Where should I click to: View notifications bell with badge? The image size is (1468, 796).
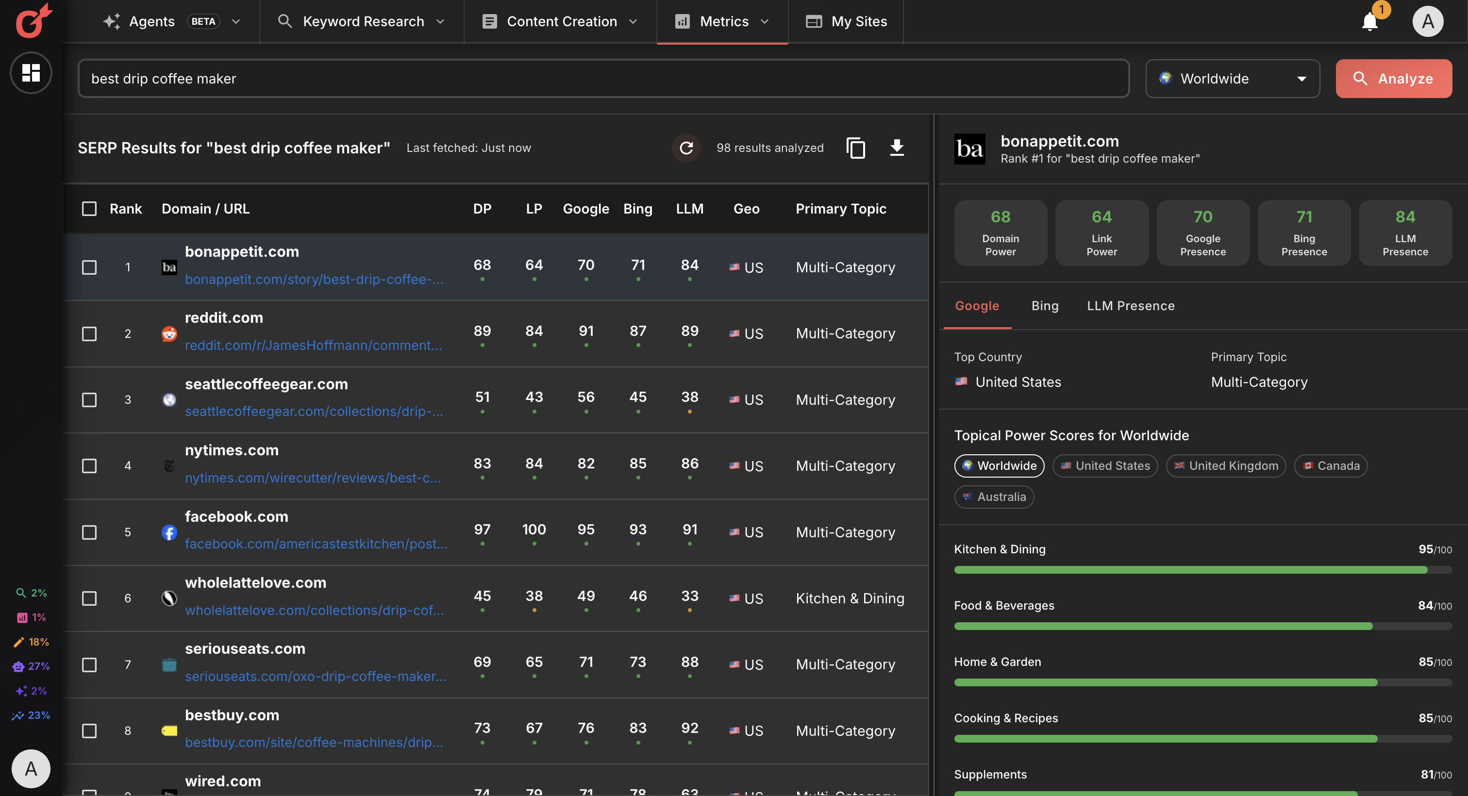click(1370, 22)
